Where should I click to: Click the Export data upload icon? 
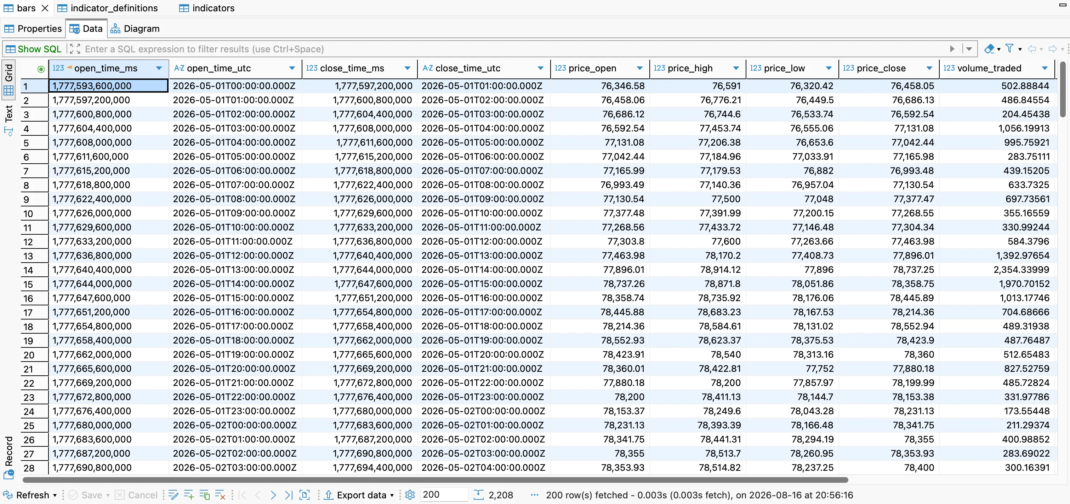pos(329,495)
